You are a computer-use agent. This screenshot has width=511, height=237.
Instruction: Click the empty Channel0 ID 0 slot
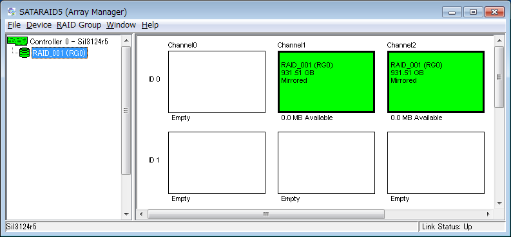click(x=217, y=82)
